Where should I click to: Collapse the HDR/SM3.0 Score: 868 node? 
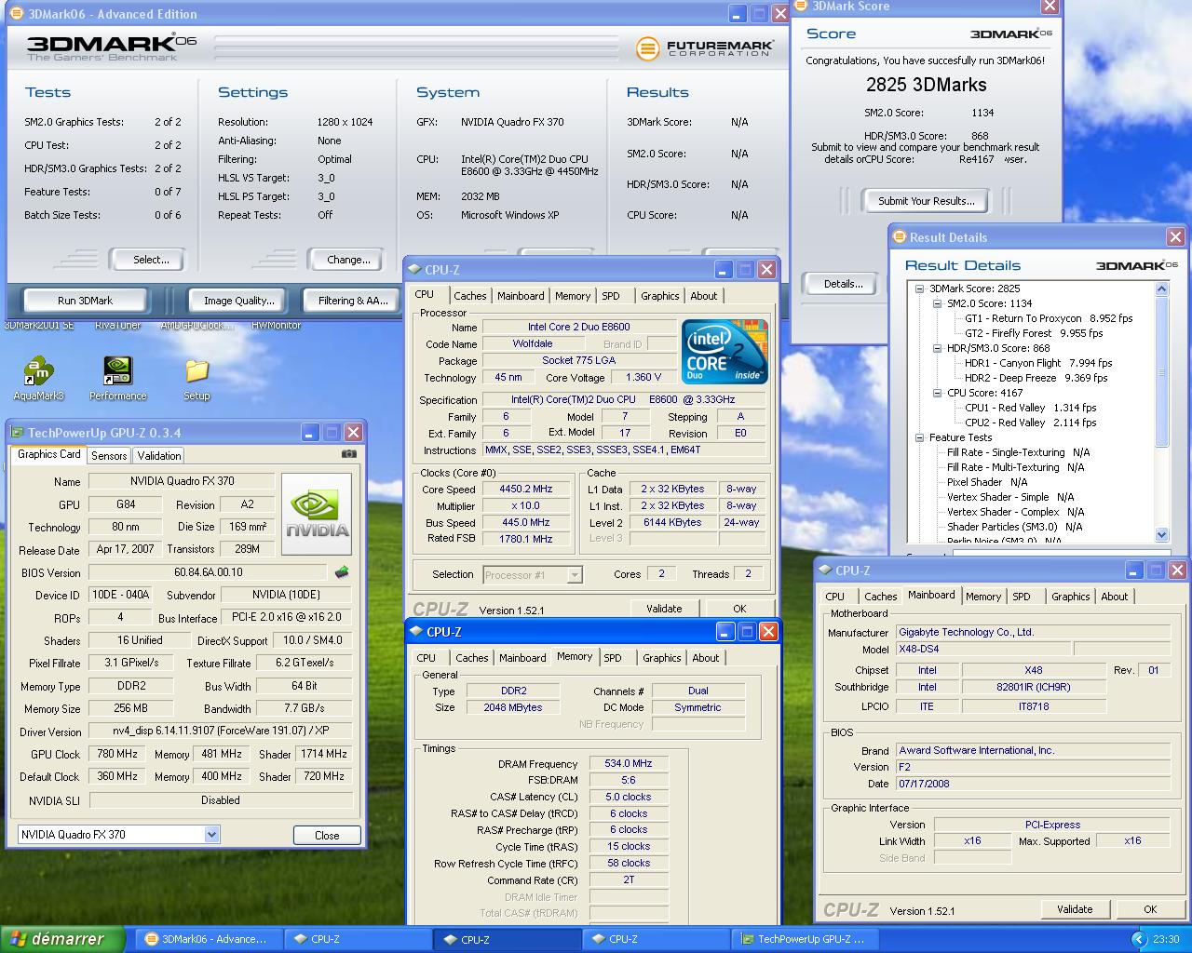click(x=938, y=348)
